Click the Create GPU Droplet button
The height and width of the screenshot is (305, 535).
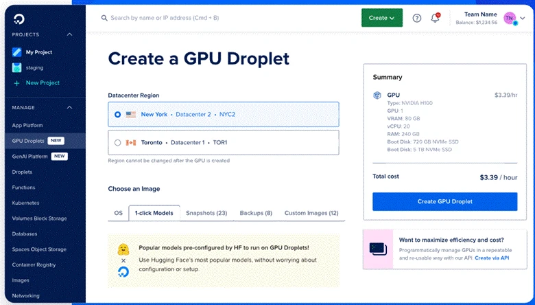click(444, 201)
